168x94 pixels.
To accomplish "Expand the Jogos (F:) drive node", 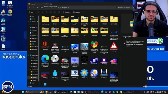I will click(29, 66).
